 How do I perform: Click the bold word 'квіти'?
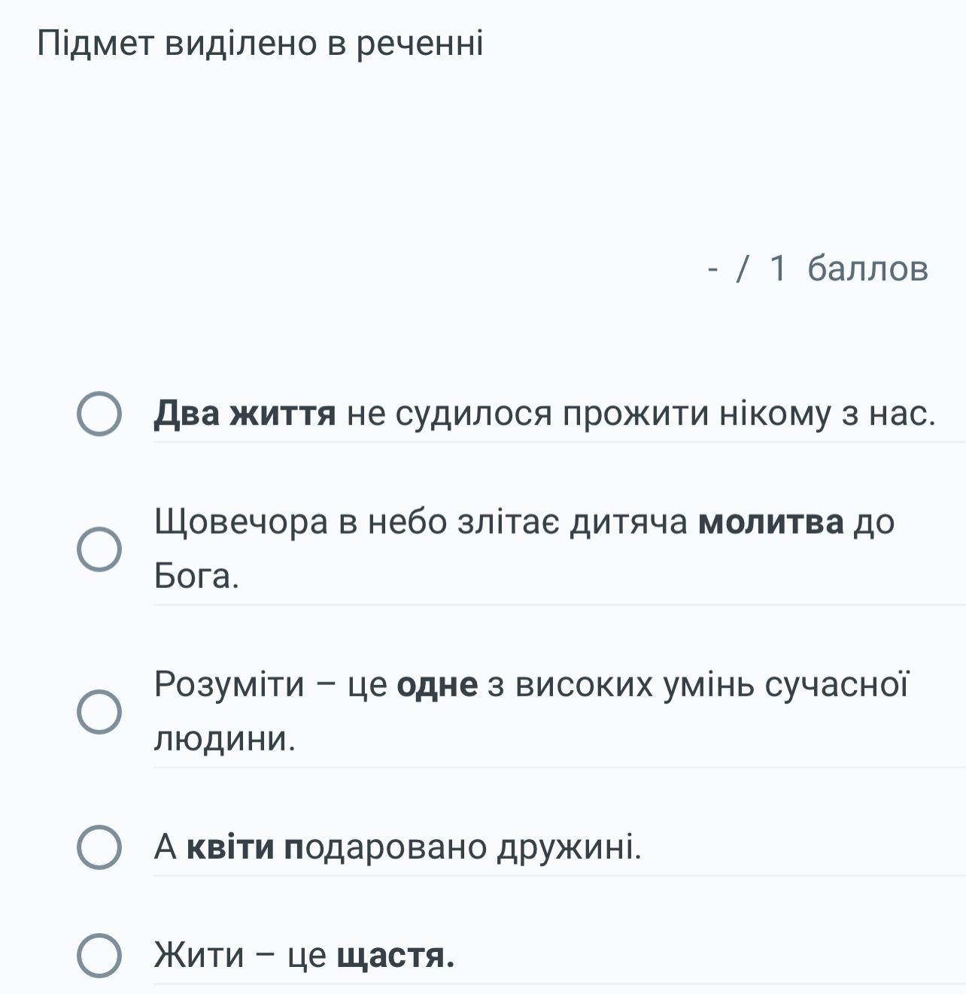(x=231, y=847)
